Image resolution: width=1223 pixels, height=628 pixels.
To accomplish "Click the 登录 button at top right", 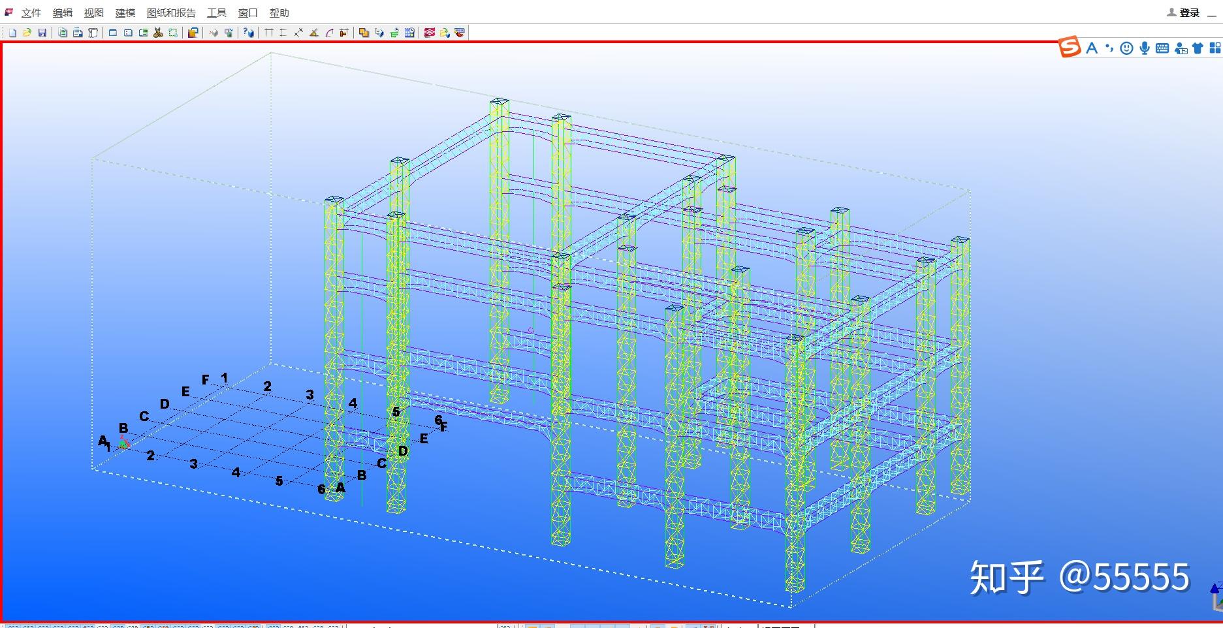I will (x=1191, y=12).
